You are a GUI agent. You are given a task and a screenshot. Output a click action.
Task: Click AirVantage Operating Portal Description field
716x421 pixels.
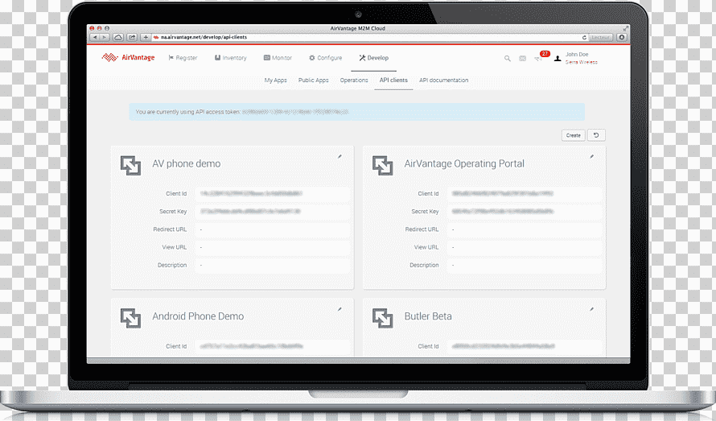(525, 265)
